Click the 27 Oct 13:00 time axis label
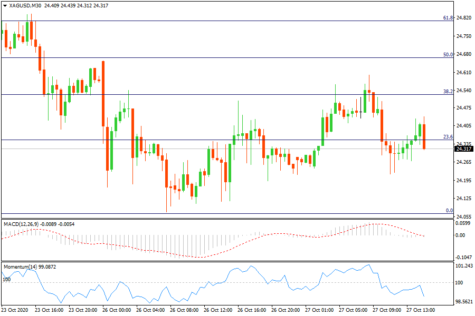The height and width of the screenshot is (316, 475). click(420, 310)
